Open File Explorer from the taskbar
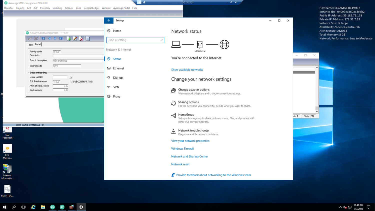The image size is (375, 211). click(x=43, y=207)
